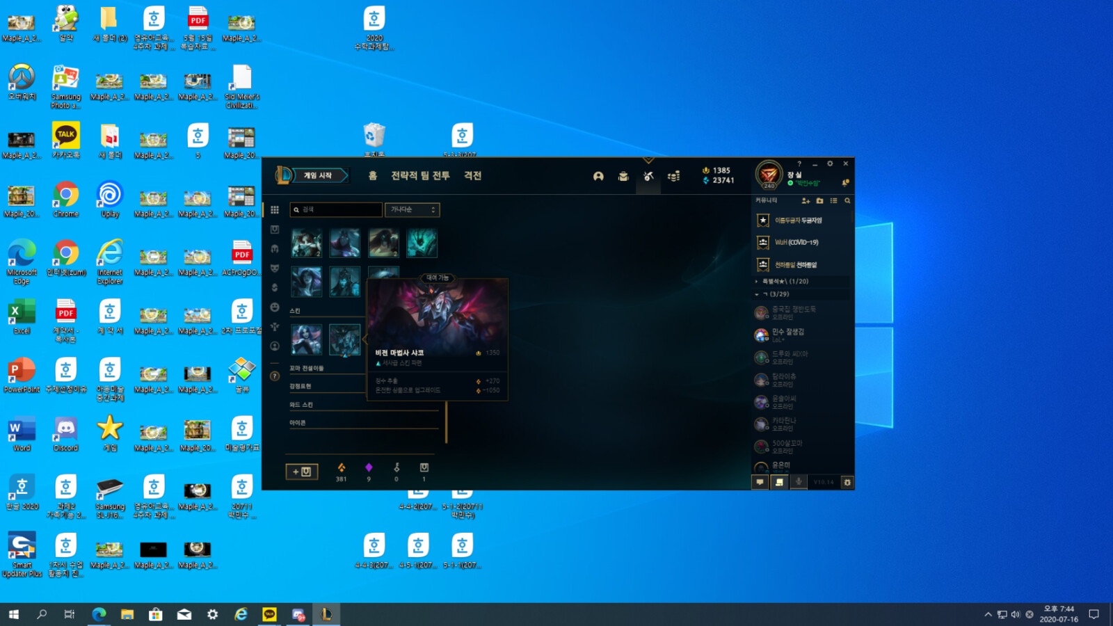Screen dimensions: 1113x626
Task: Select the first skin shard under 스킨
Action: tap(307, 339)
